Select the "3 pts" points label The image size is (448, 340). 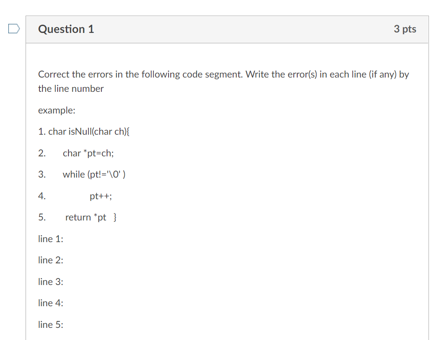tap(405, 29)
